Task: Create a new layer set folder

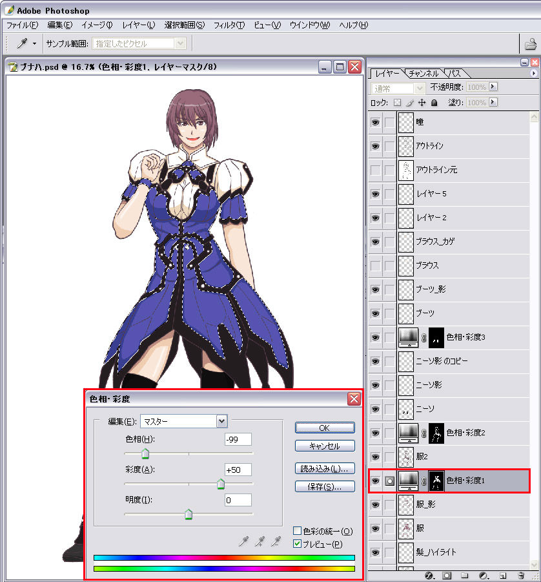Action: (465, 574)
